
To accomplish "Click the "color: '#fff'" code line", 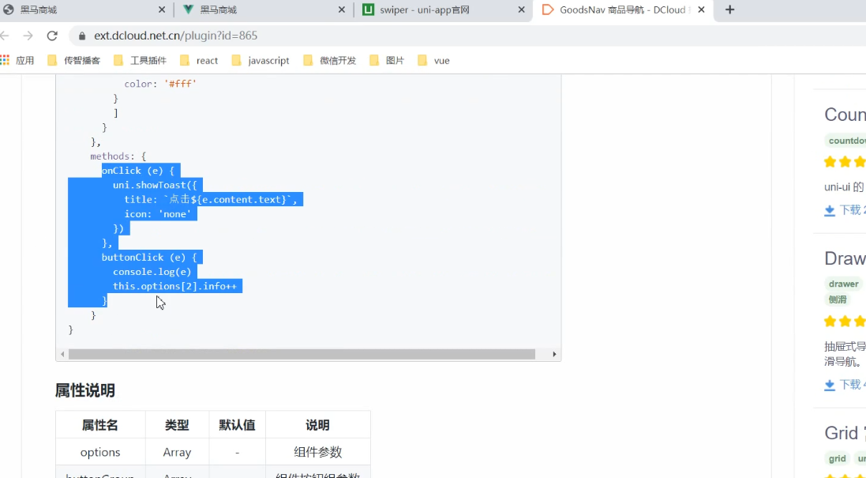I will (x=160, y=84).
